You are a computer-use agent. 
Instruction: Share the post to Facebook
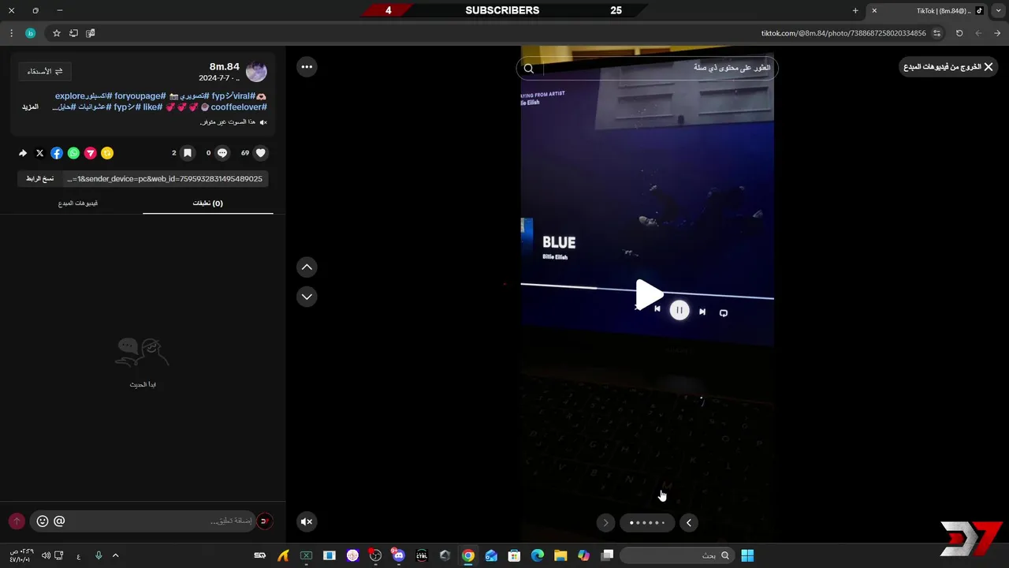(x=57, y=153)
